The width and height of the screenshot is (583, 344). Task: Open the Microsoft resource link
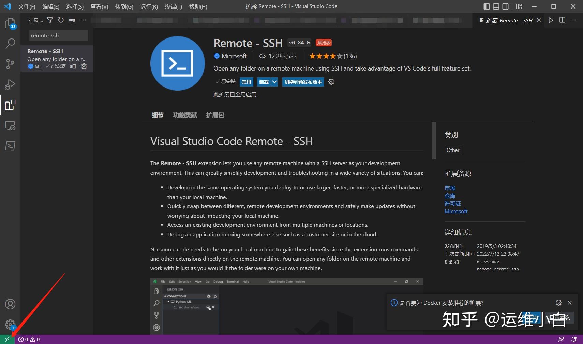(x=456, y=211)
